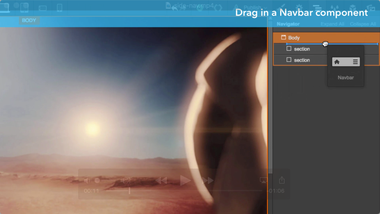Click the BODY element label tag
Image resolution: width=380 pixels, height=214 pixels.
[x=29, y=20]
